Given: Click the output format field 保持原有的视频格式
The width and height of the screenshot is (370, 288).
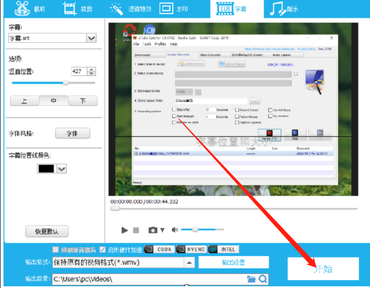Looking at the screenshot, I should [x=118, y=262].
